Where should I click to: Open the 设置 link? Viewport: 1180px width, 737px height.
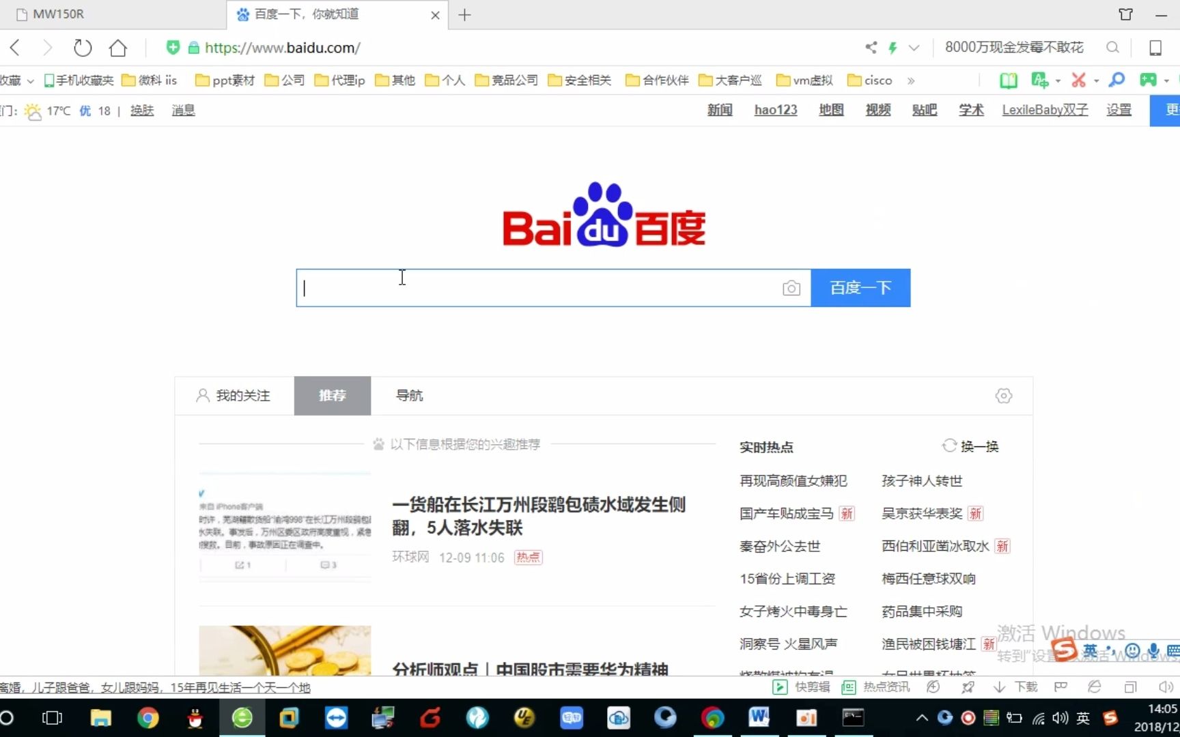coord(1119,110)
